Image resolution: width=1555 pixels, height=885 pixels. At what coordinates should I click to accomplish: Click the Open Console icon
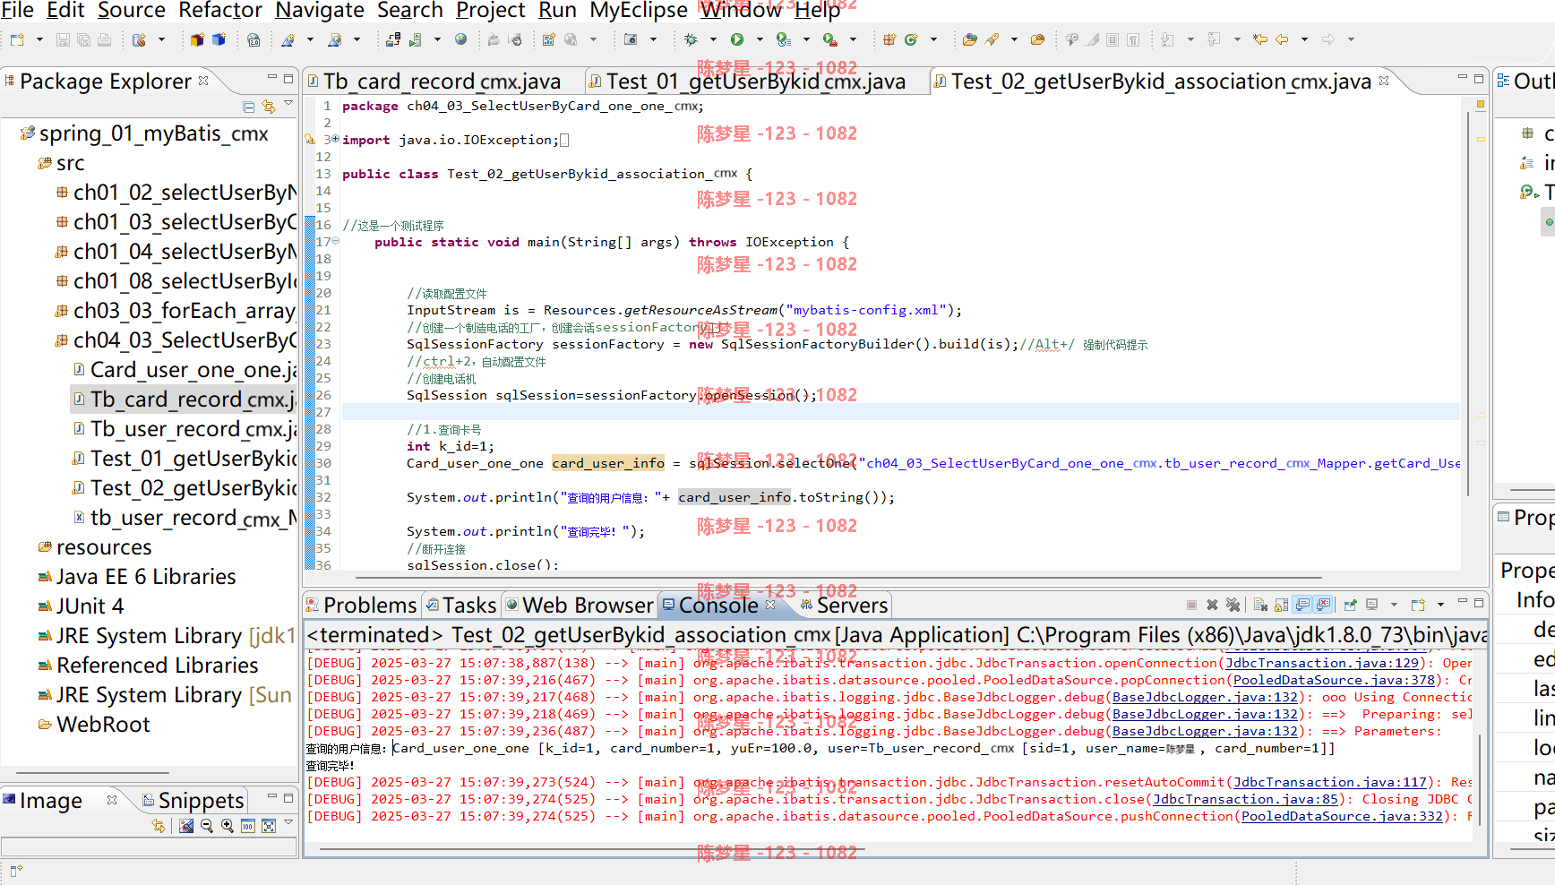[x=1417, y=605]
